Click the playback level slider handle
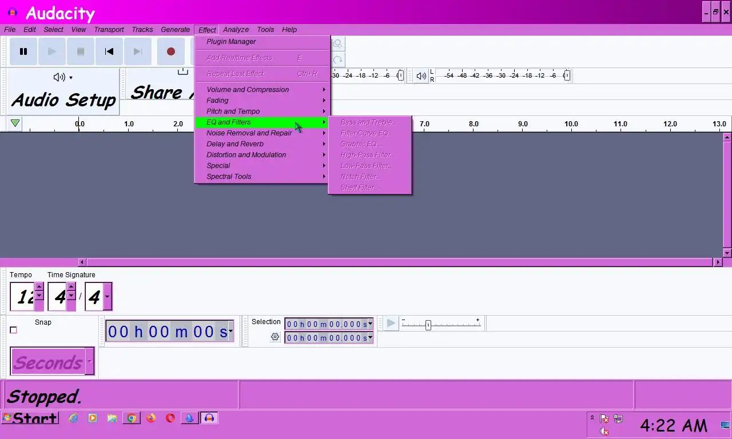Image resolution: width=732 pixels, height=439 pixels. click(567, 75)
